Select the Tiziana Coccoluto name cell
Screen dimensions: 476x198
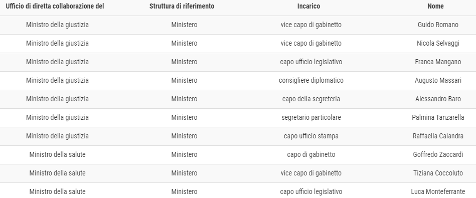[x=438, y=173]
